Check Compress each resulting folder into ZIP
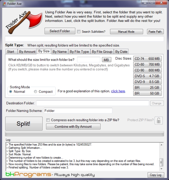169x180 pixels. (48, 120)
